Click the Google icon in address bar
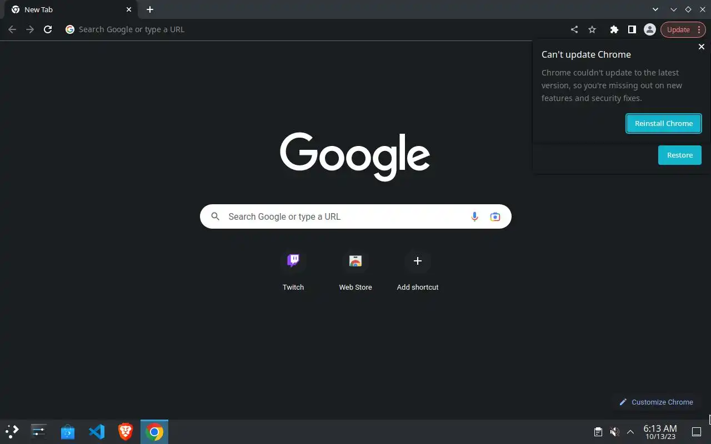 pos(70,29)
